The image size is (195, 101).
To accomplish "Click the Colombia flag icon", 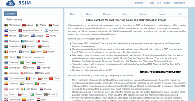I will click(6, 84).
